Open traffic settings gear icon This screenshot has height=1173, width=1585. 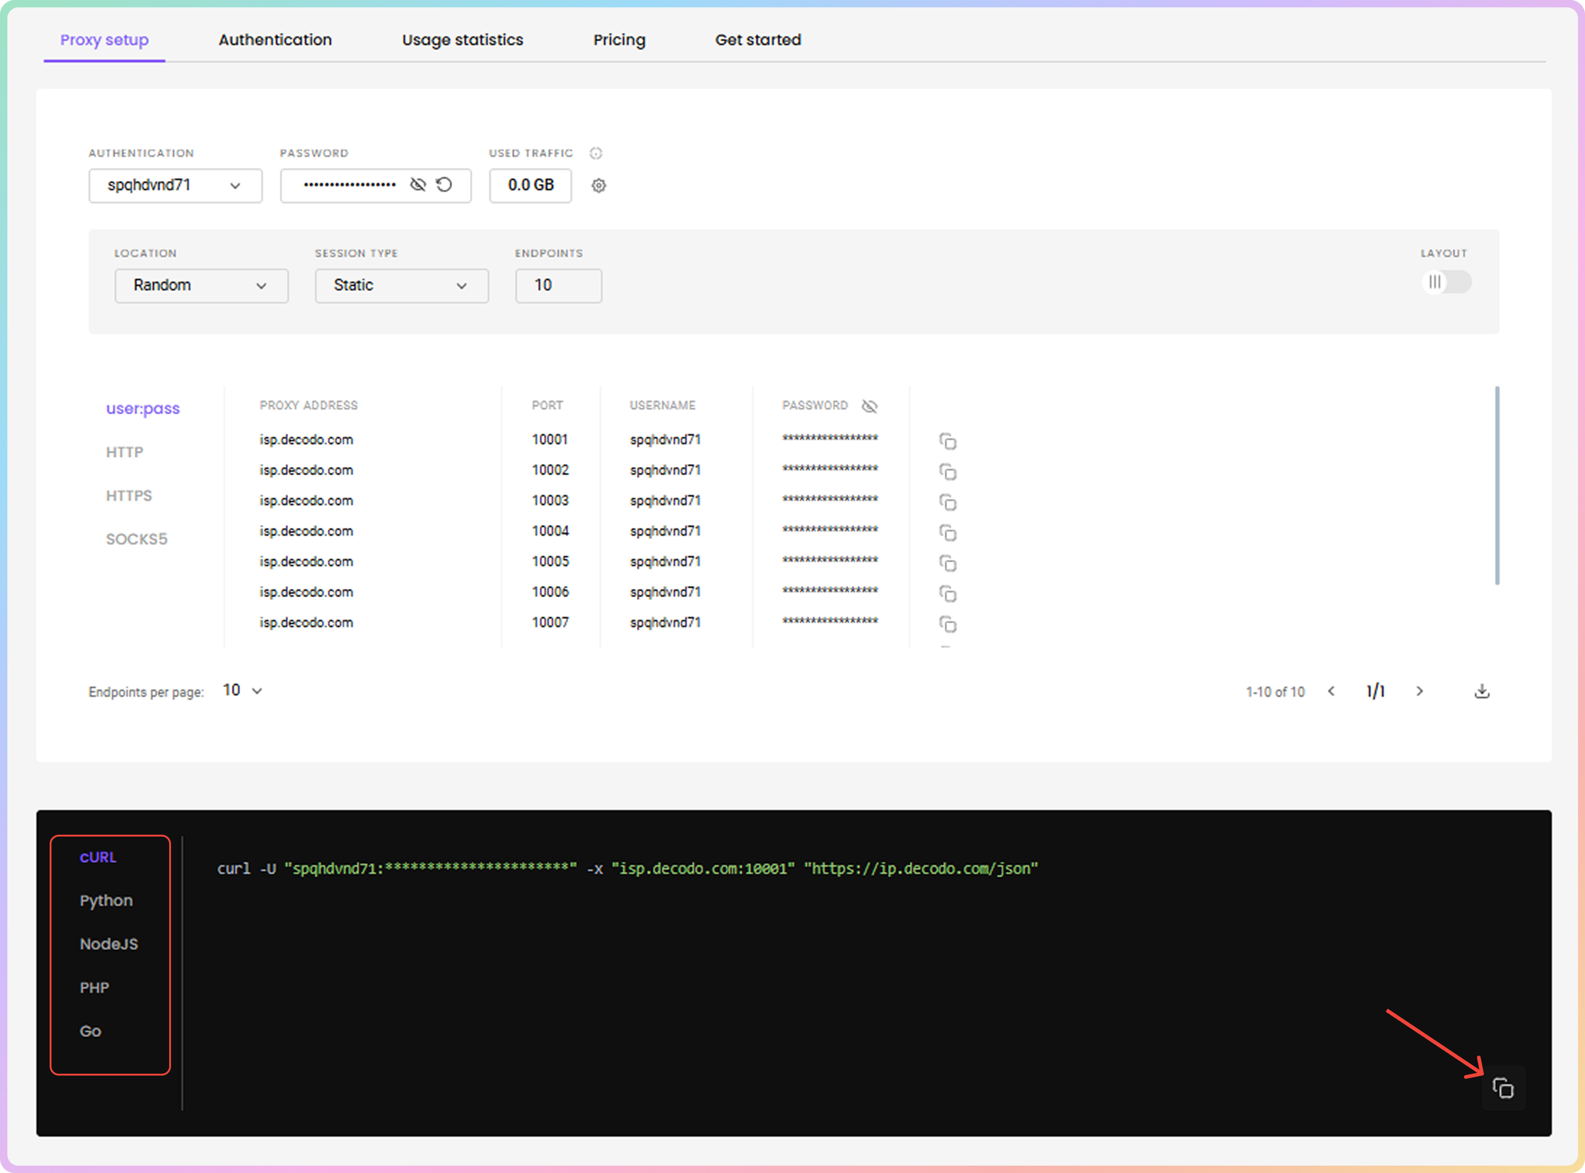599,185
